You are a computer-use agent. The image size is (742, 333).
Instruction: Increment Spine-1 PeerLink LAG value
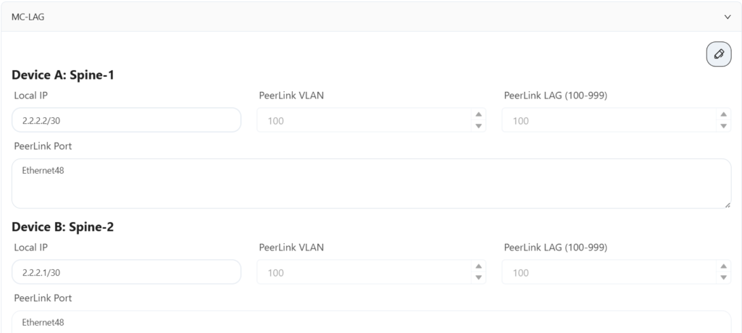pos(723,114)
